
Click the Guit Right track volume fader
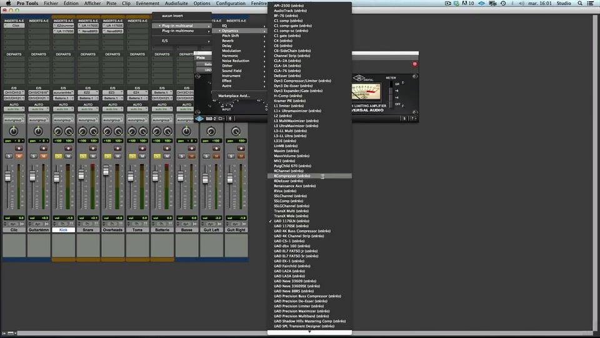coord(229,178)
